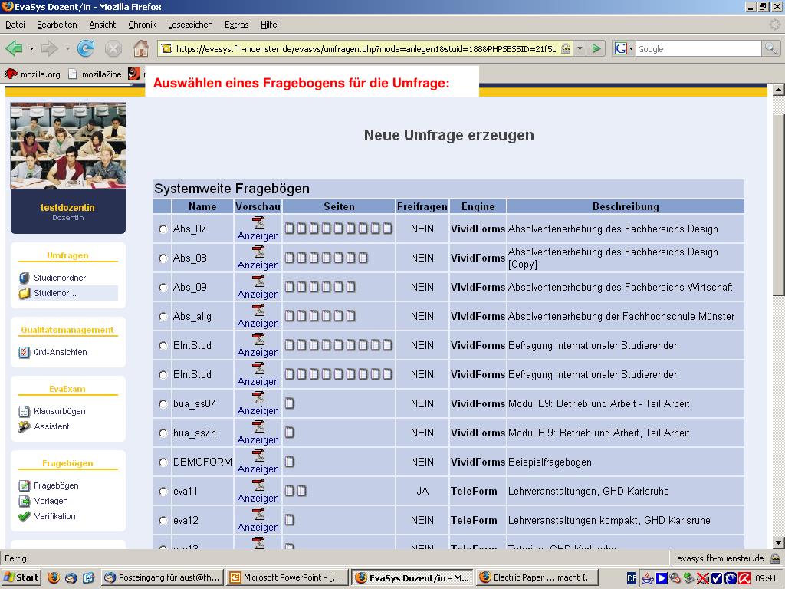Click the browser Back arrow button
785x589 pixels.
click(14, 48)
